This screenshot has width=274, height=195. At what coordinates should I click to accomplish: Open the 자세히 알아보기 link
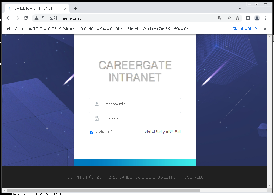(x=245, y=29)
